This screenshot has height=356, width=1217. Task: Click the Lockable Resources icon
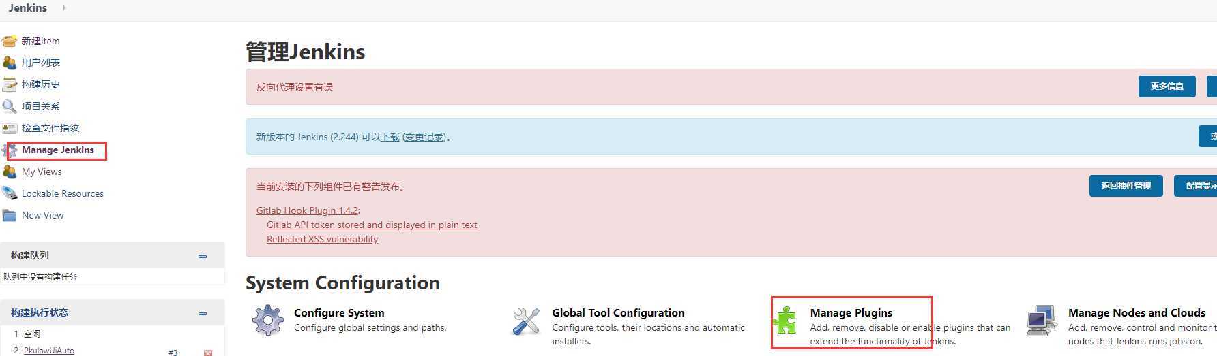[x=10, y=193]
